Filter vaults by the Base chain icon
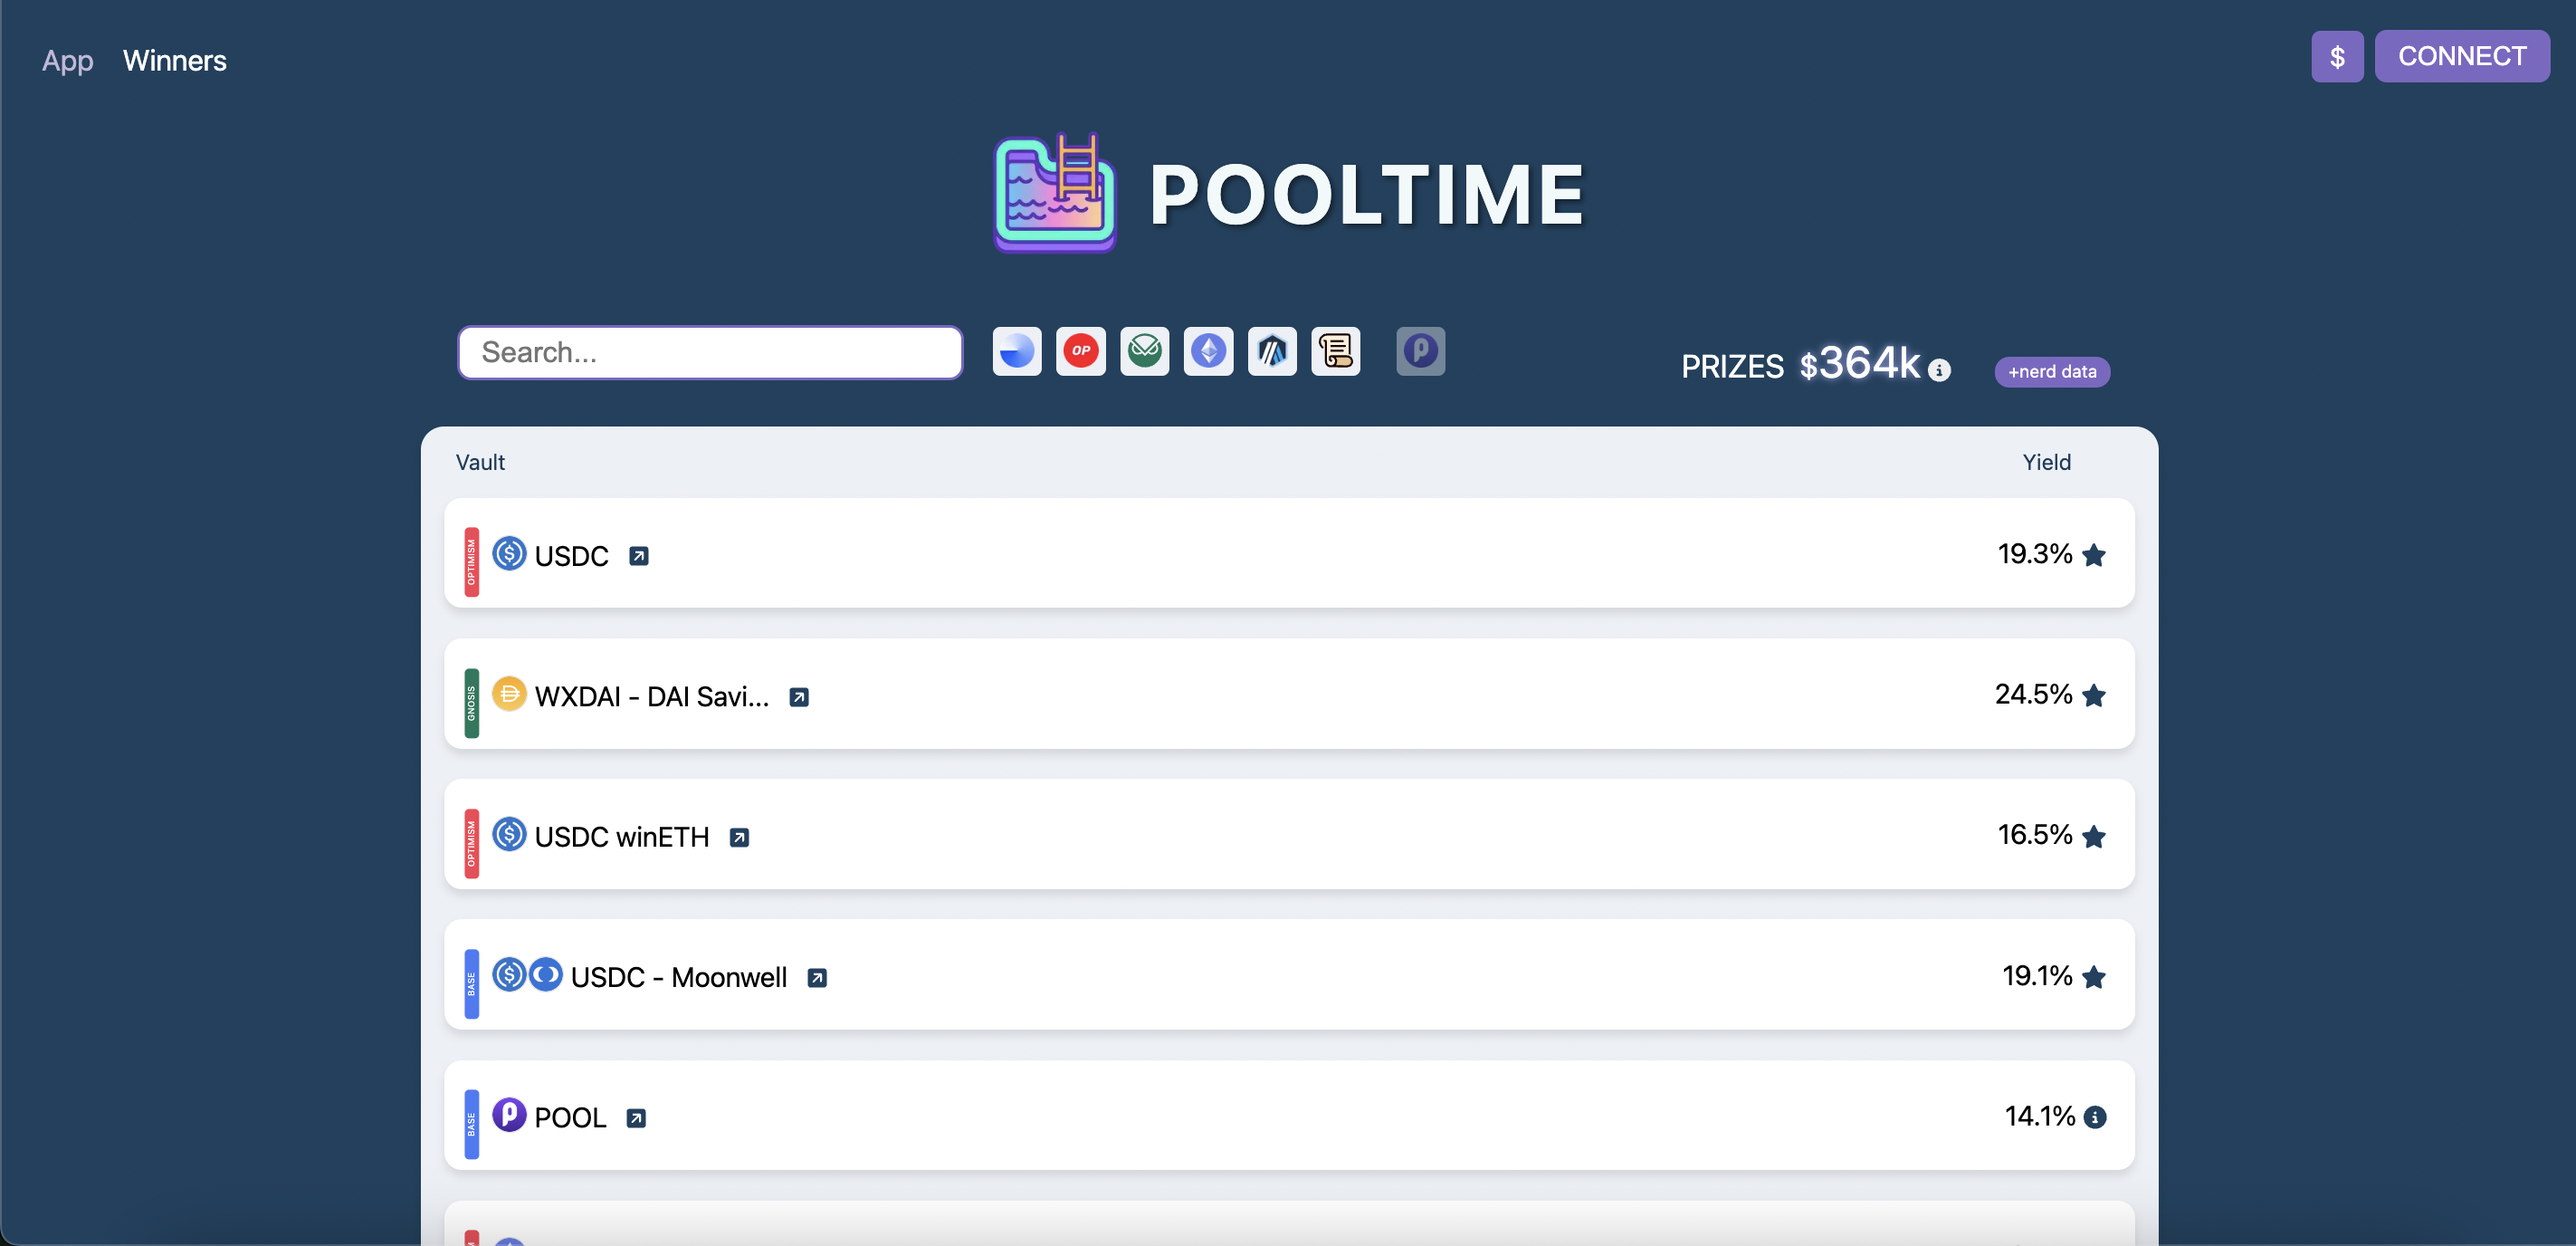The image size is (2576, 1246). 1016,351
